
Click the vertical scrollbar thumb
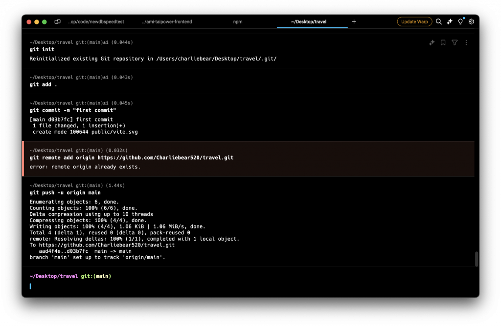pyautogui.click(x=477, y=259)
